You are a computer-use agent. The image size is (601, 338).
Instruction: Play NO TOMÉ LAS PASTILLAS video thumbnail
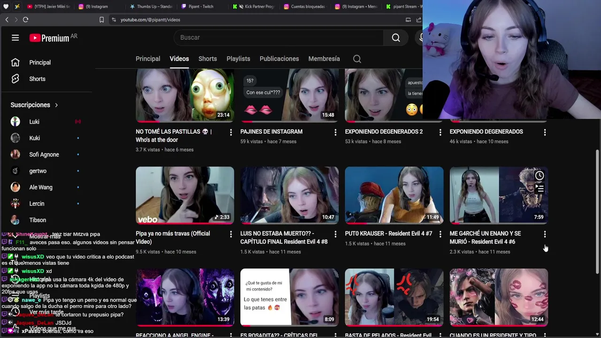coord(185,95)
